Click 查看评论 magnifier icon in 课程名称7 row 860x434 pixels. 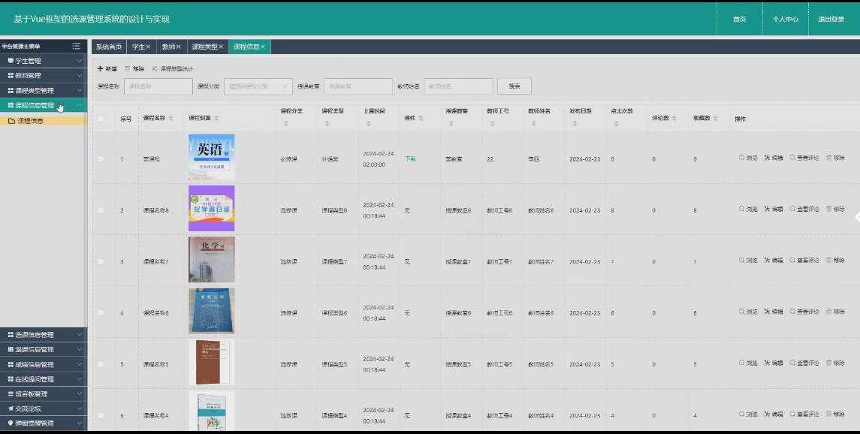coord(792,261)
